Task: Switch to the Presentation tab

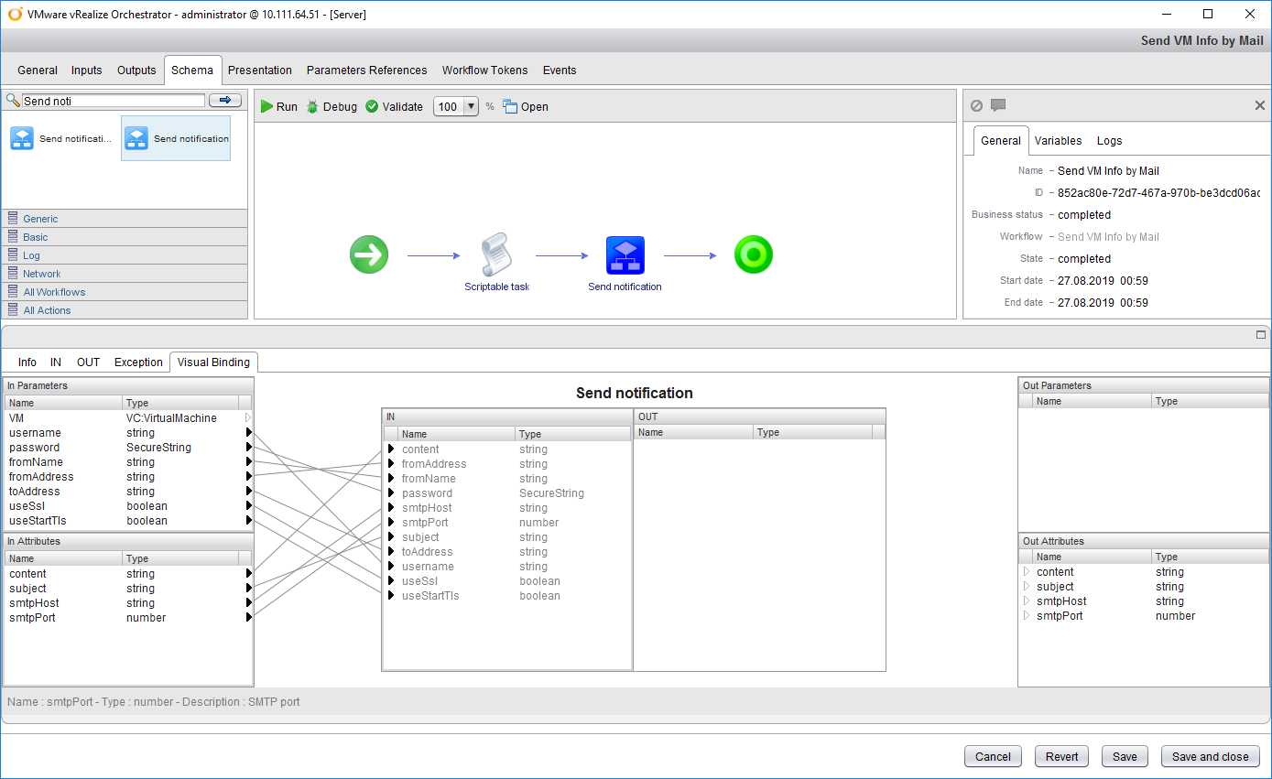Action: pyautogui.click(x=259, y=70)
